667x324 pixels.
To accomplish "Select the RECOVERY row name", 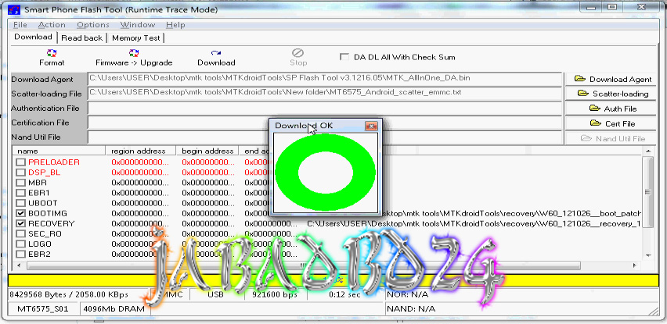I will click(52, 223).
